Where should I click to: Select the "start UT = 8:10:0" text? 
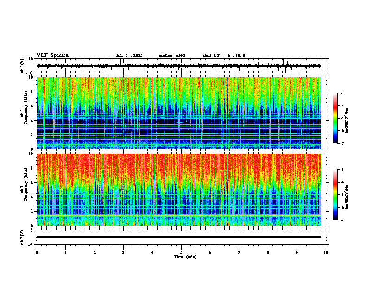[x=224, y=55]
